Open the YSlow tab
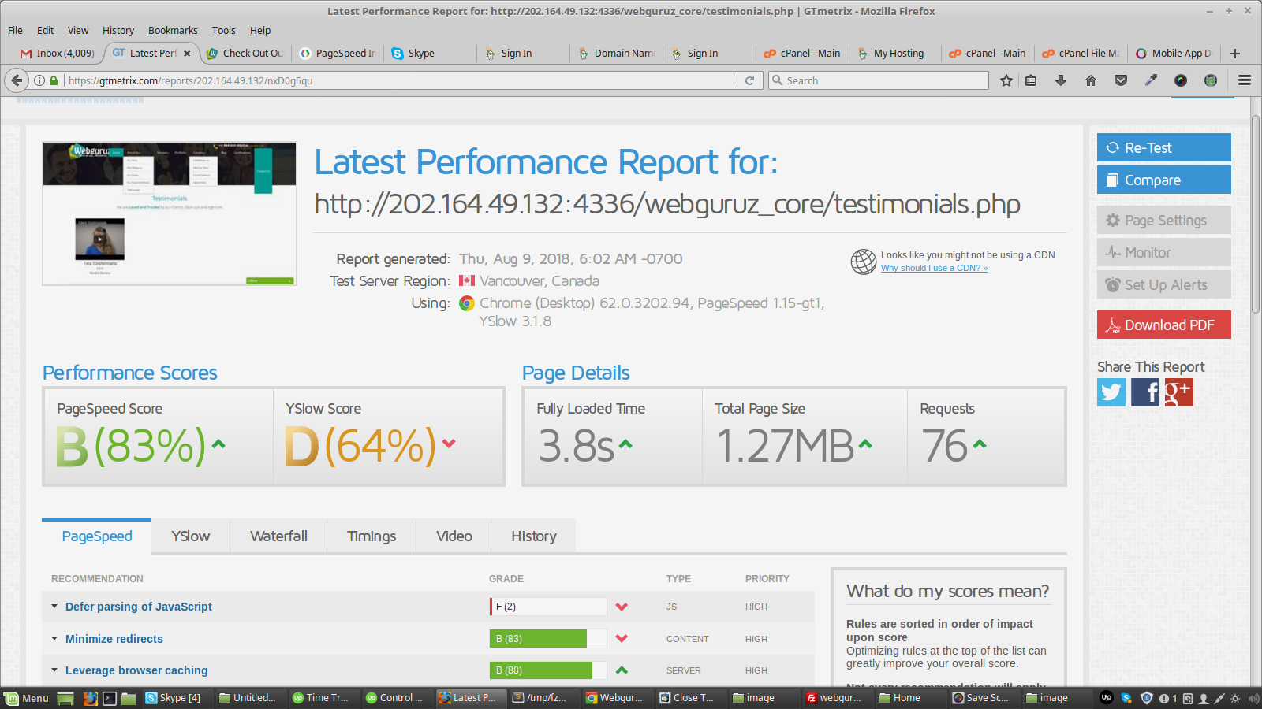1262x709 pixels. (191, 536)
